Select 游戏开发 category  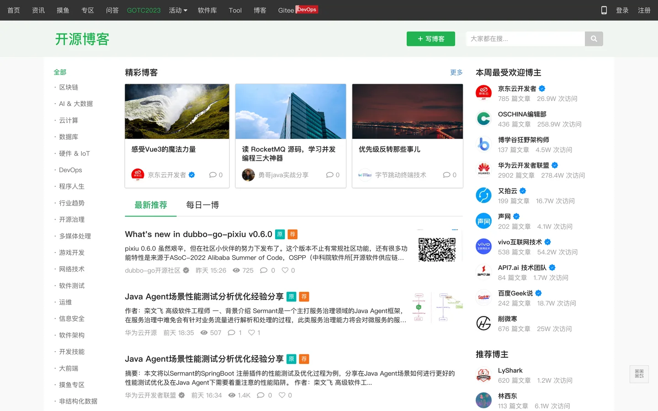click(x=72, y=253)
